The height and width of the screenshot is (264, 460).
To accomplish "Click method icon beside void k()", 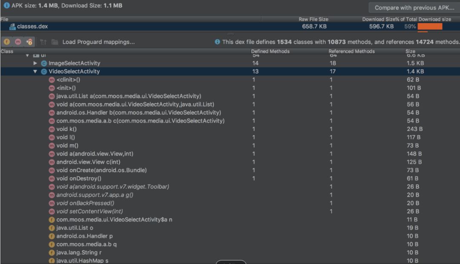I will pos(52,129).
